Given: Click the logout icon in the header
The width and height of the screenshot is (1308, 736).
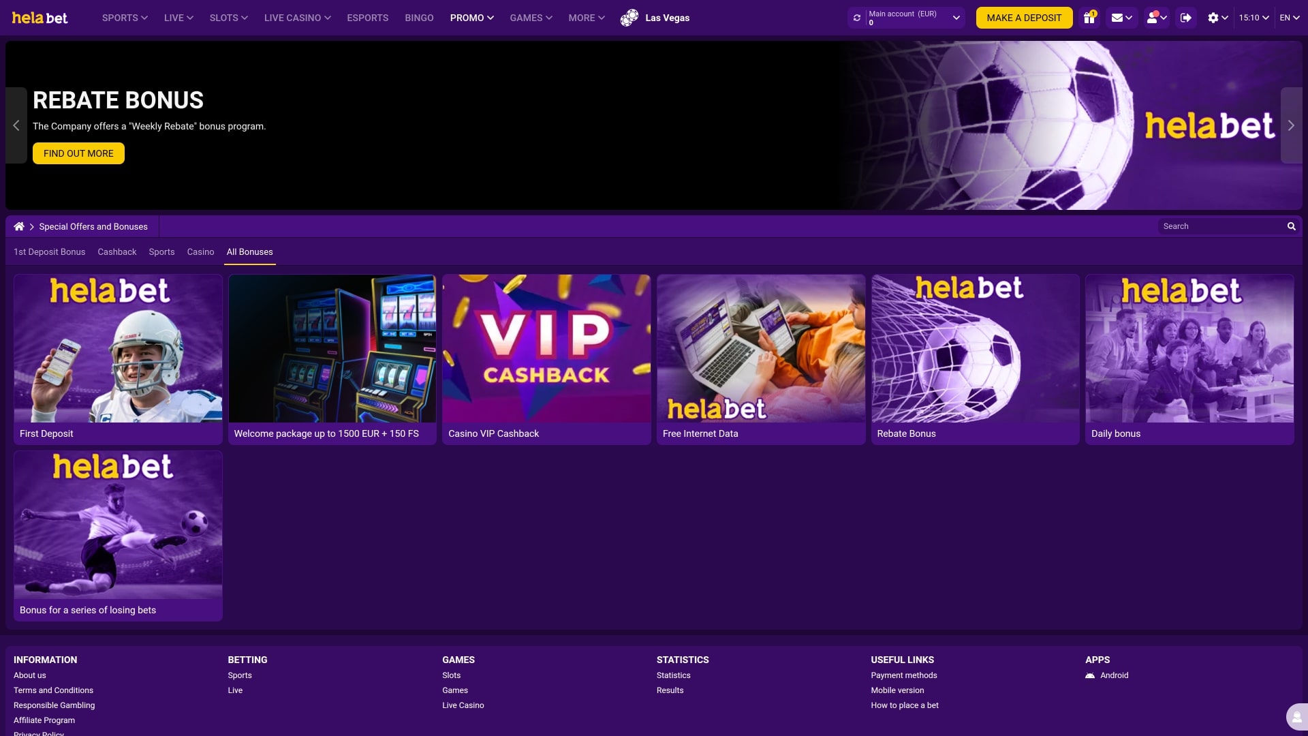Looking at the screenshot, I should (1185, 18).
